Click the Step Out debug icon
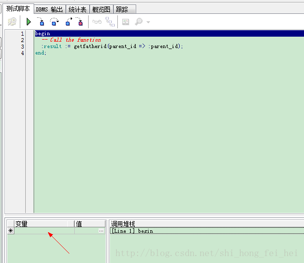This screenshot has width=304, height=263. coord(67,22)
